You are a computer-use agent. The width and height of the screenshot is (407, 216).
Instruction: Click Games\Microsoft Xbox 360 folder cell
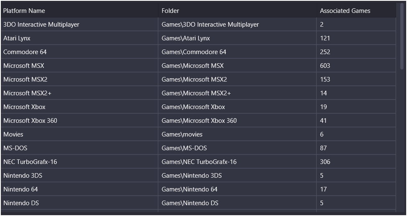pyautogui.click(x=237, y=120)
